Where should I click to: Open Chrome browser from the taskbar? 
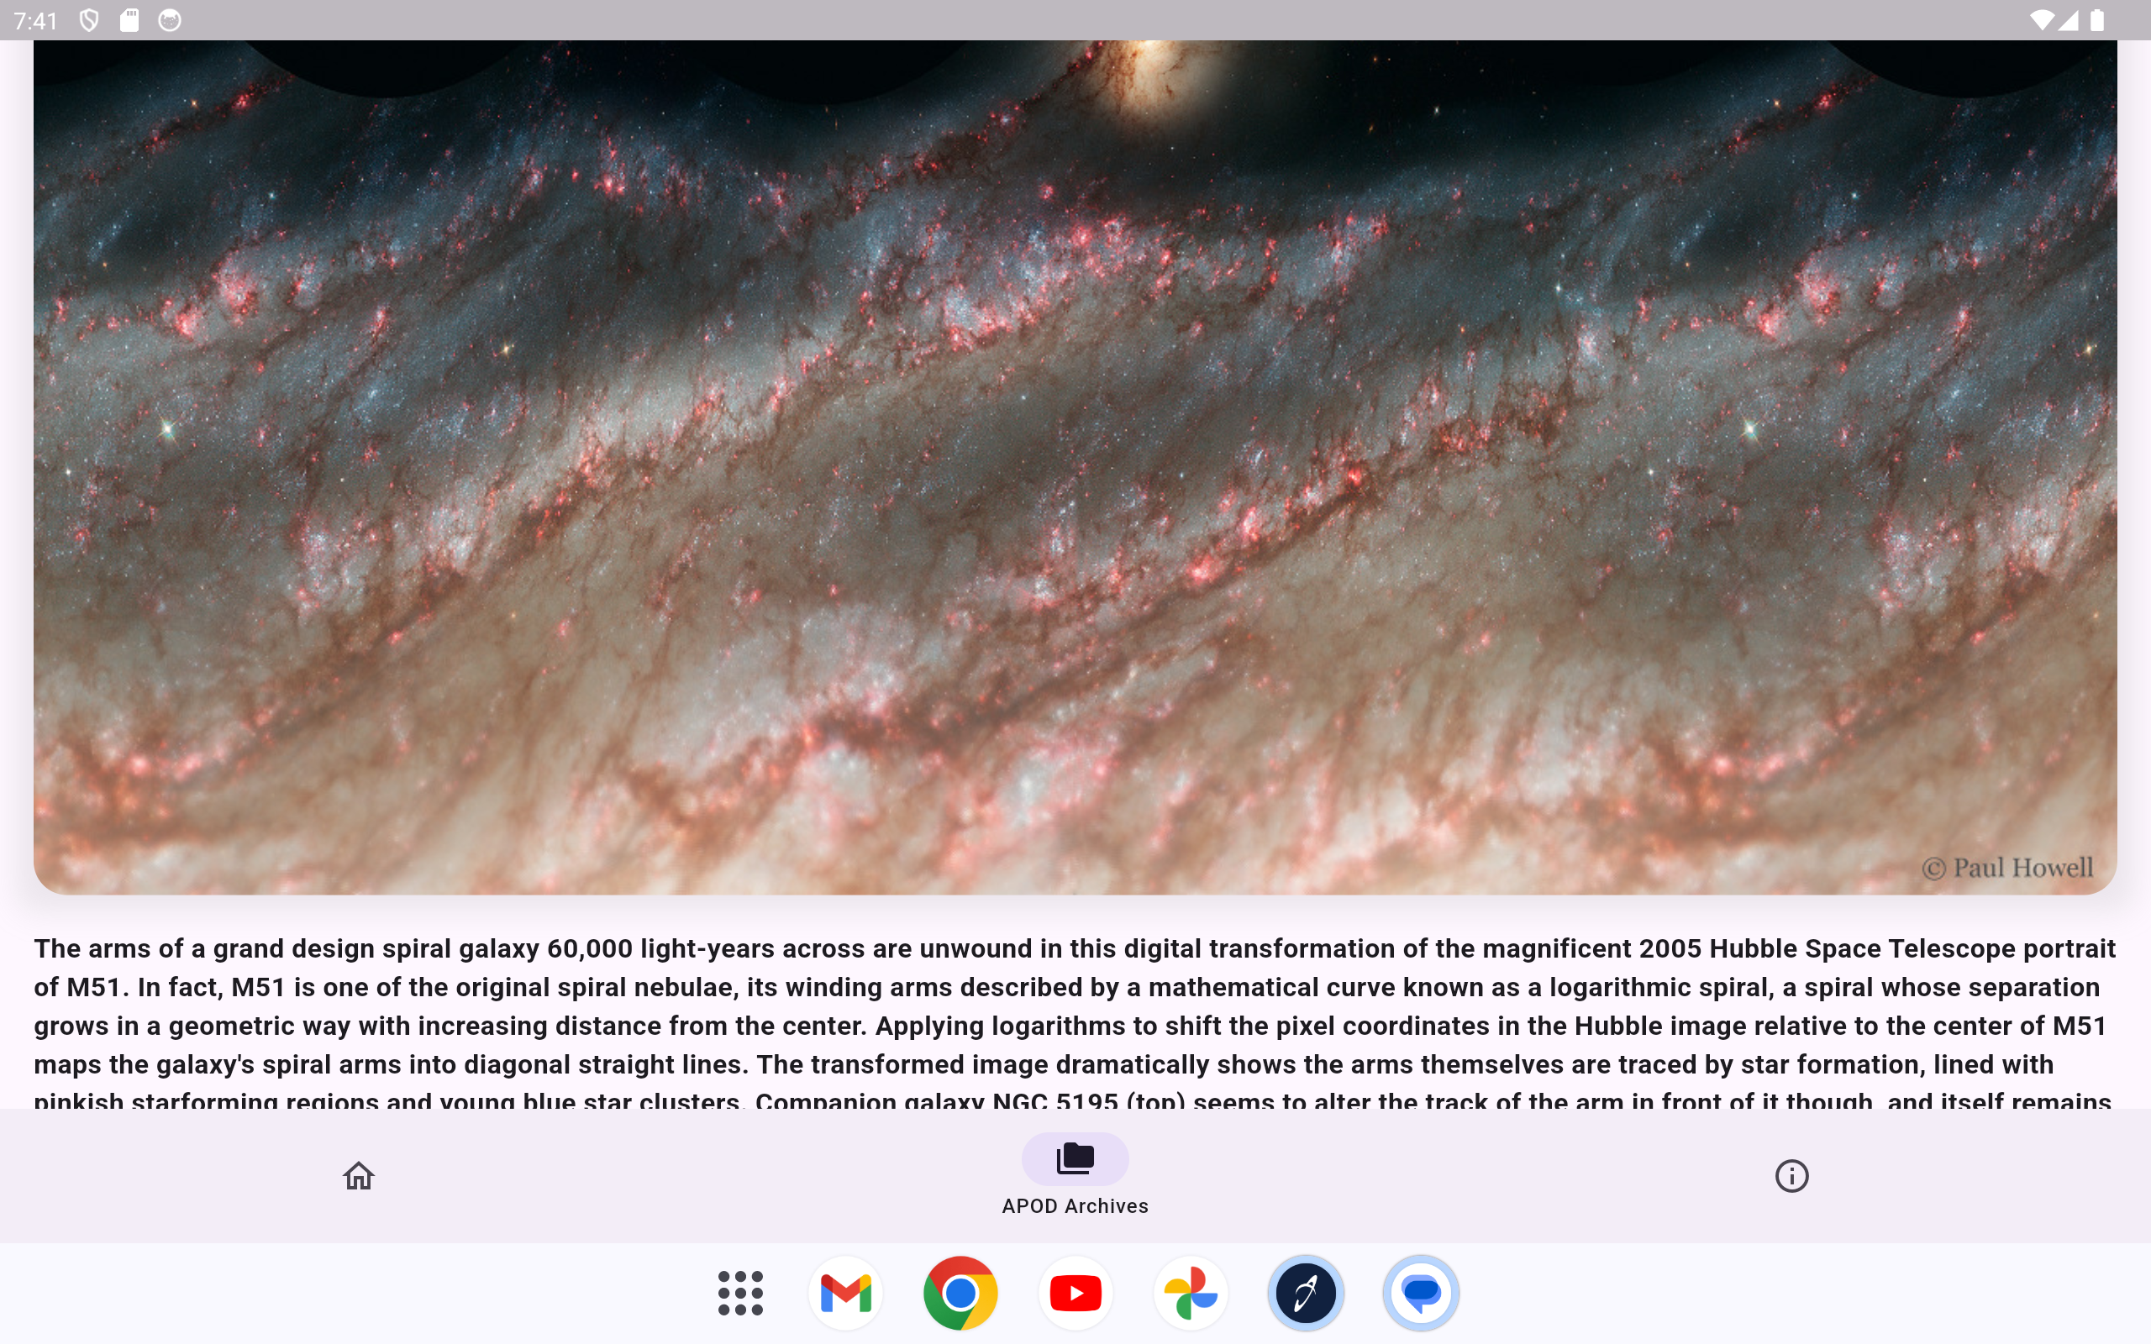[x=960, y=1293]
